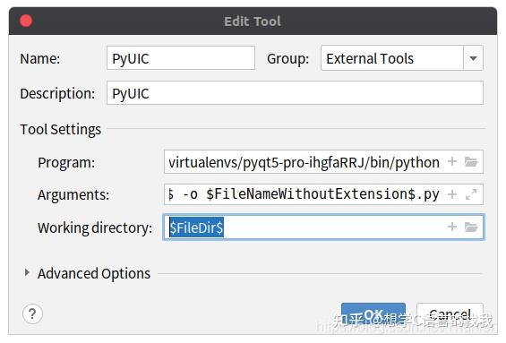Viewport: 506px width, 343px height.
Task: Browse for Program with folder icon
Action: pos(471,162)
